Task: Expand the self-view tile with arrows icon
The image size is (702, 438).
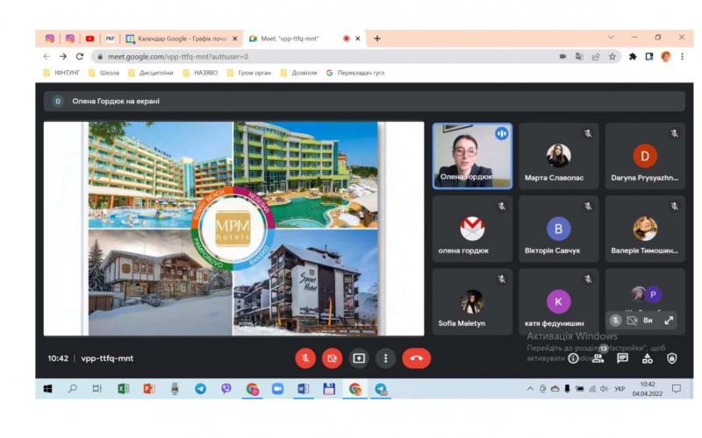Action: tap(669, 321)
